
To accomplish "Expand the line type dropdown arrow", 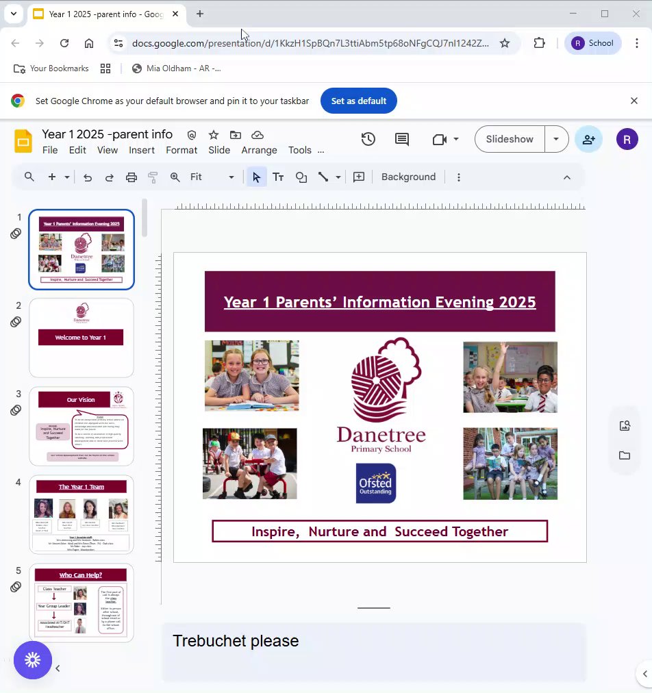I will click(338, 177).
